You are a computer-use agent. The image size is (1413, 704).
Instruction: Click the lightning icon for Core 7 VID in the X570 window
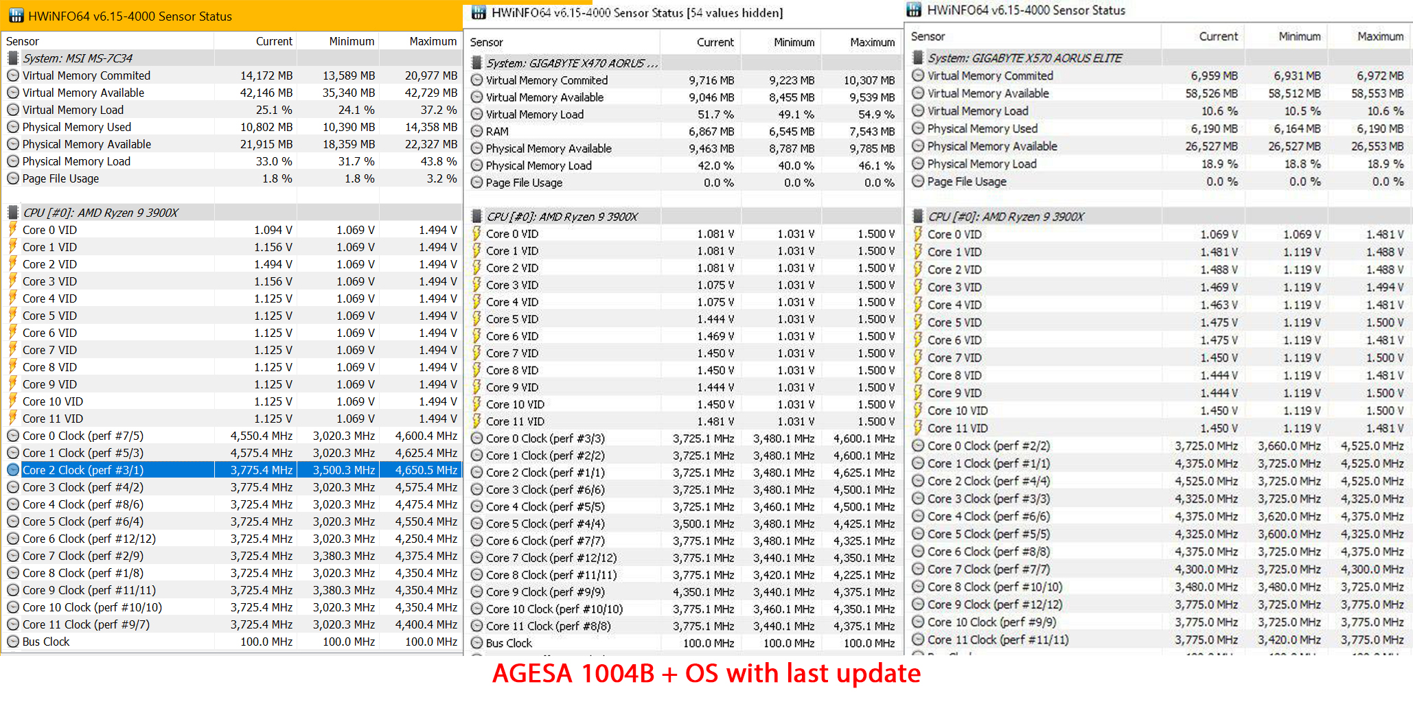coord(917,357)
